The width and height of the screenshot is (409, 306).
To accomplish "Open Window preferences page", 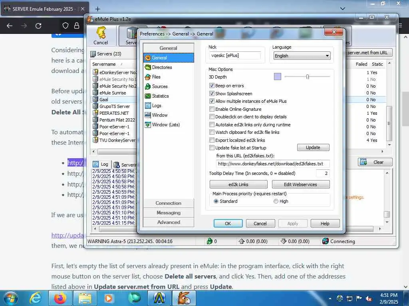I will 160,115.
